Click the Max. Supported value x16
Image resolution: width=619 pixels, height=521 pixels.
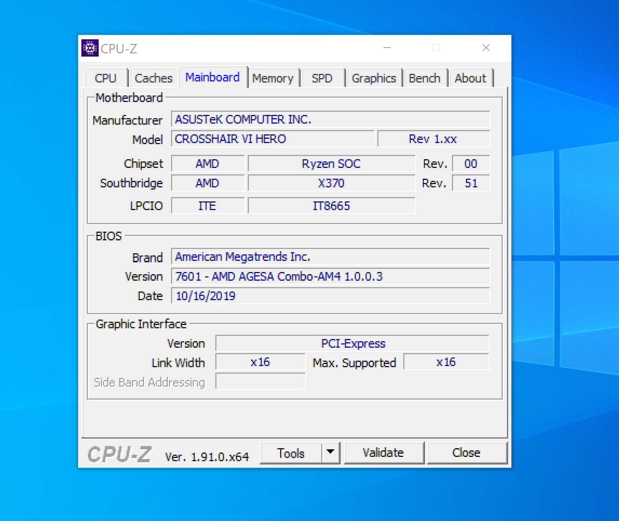(446, 362)
